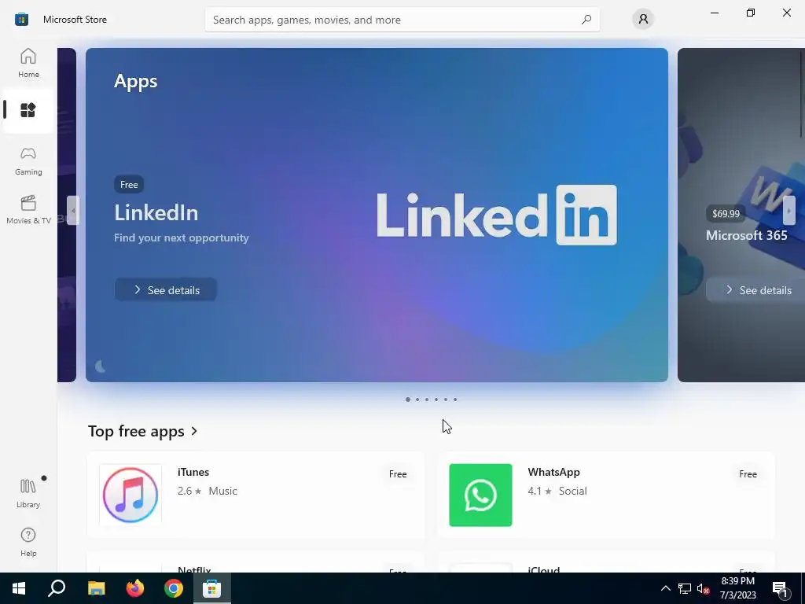Launch Google Chrome from the taskbar

point(174,588)
